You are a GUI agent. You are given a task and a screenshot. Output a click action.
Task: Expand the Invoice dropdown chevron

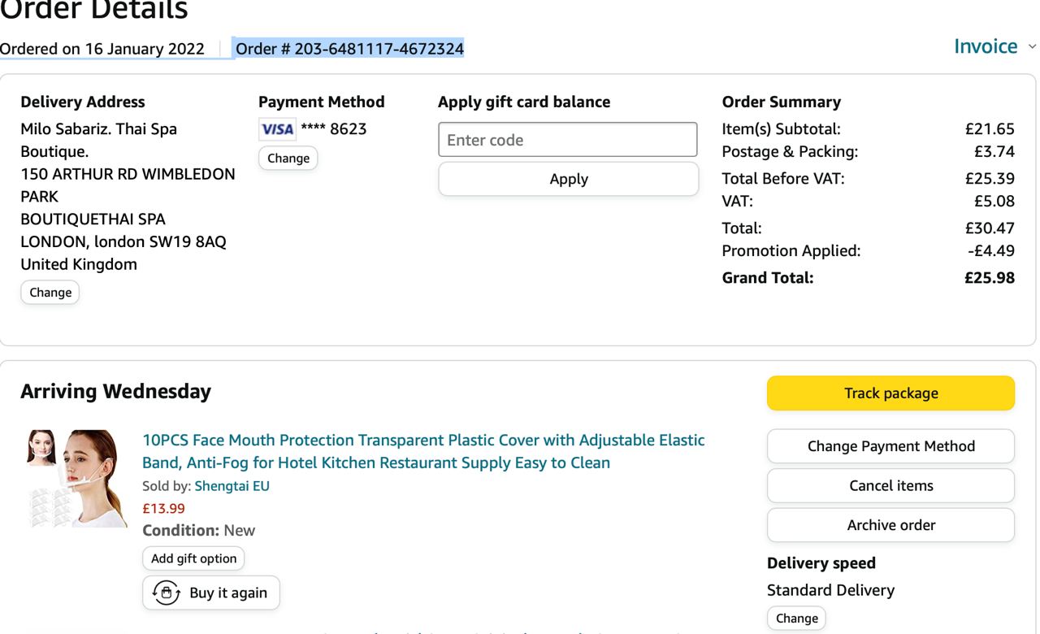click(1032, 47)
